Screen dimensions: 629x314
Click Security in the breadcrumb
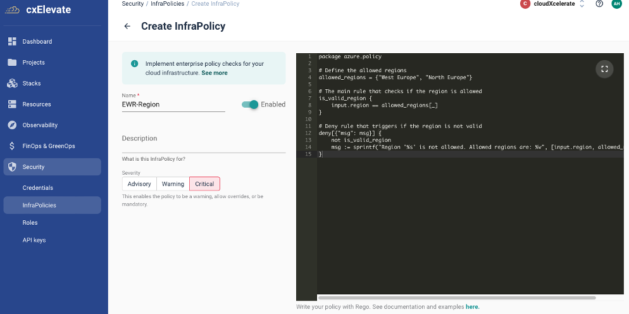click(133, 4)
